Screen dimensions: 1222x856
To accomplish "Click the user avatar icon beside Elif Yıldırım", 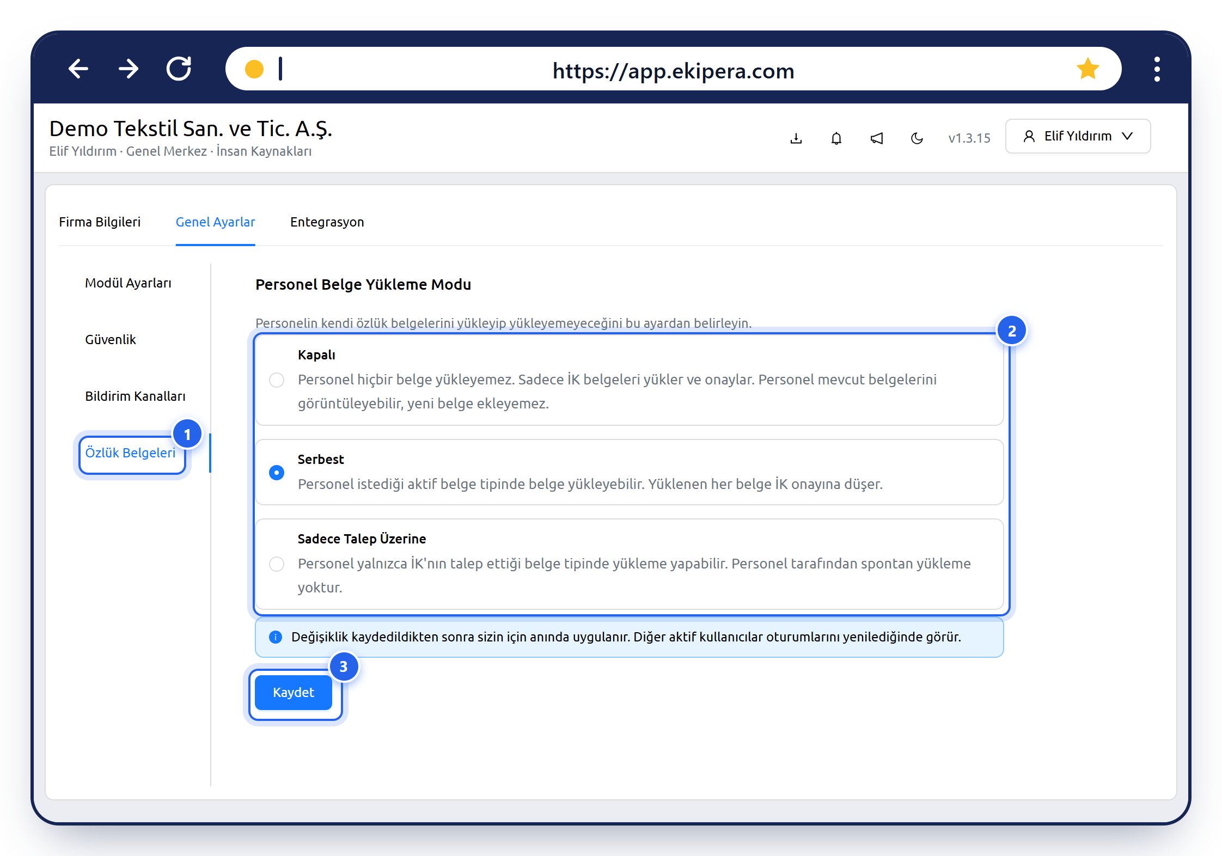I will tap(1029, 136).
